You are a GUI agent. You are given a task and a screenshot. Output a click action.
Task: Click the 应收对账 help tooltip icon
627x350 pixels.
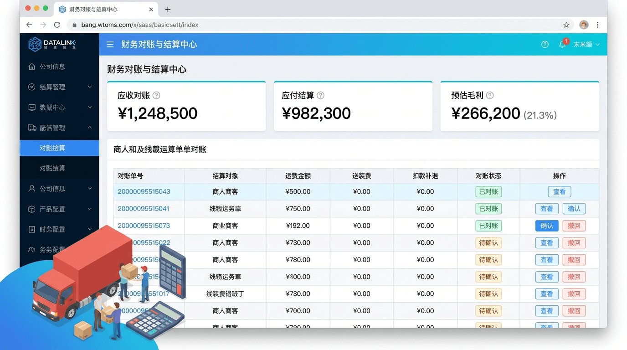pos(156,95)
